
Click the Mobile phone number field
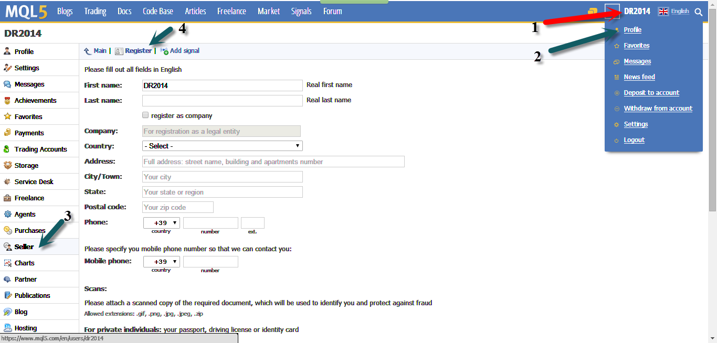[210, 262]
